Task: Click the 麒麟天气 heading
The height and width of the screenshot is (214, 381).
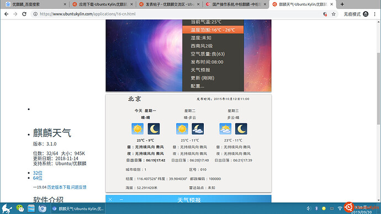Action: (52, 133)
